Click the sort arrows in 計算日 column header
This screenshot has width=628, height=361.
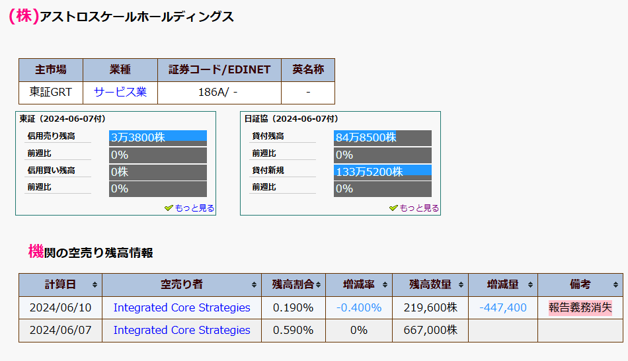[95, 285]
